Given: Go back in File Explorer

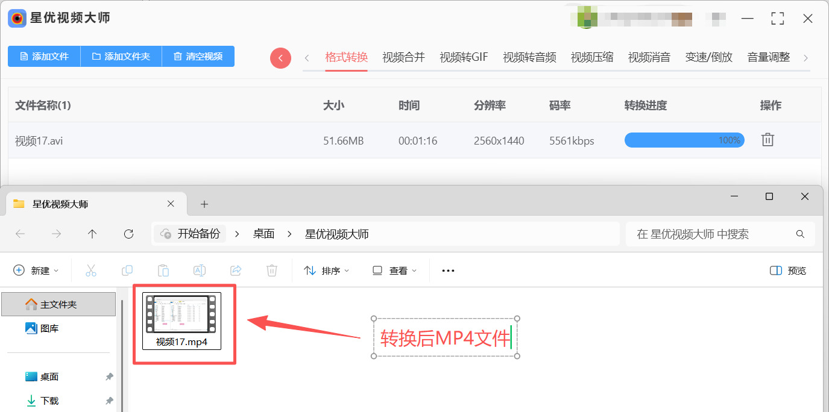Looking at the screenshot, I should [x=20, y=234].
